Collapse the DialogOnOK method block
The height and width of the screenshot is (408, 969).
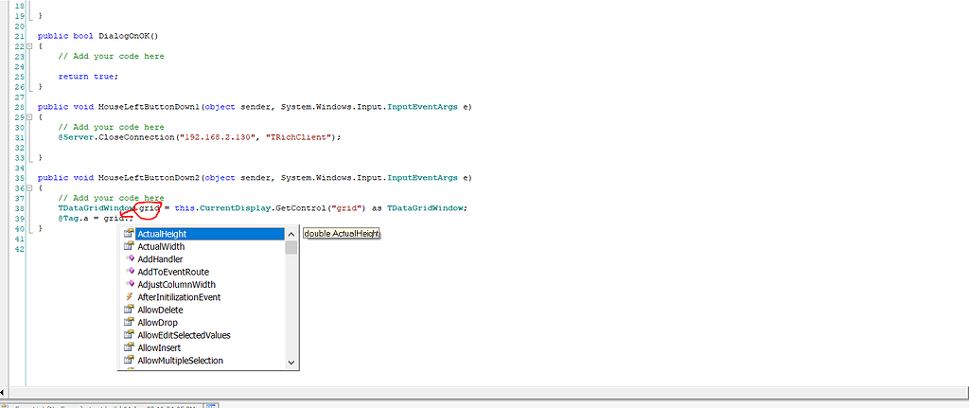(28, 45)
